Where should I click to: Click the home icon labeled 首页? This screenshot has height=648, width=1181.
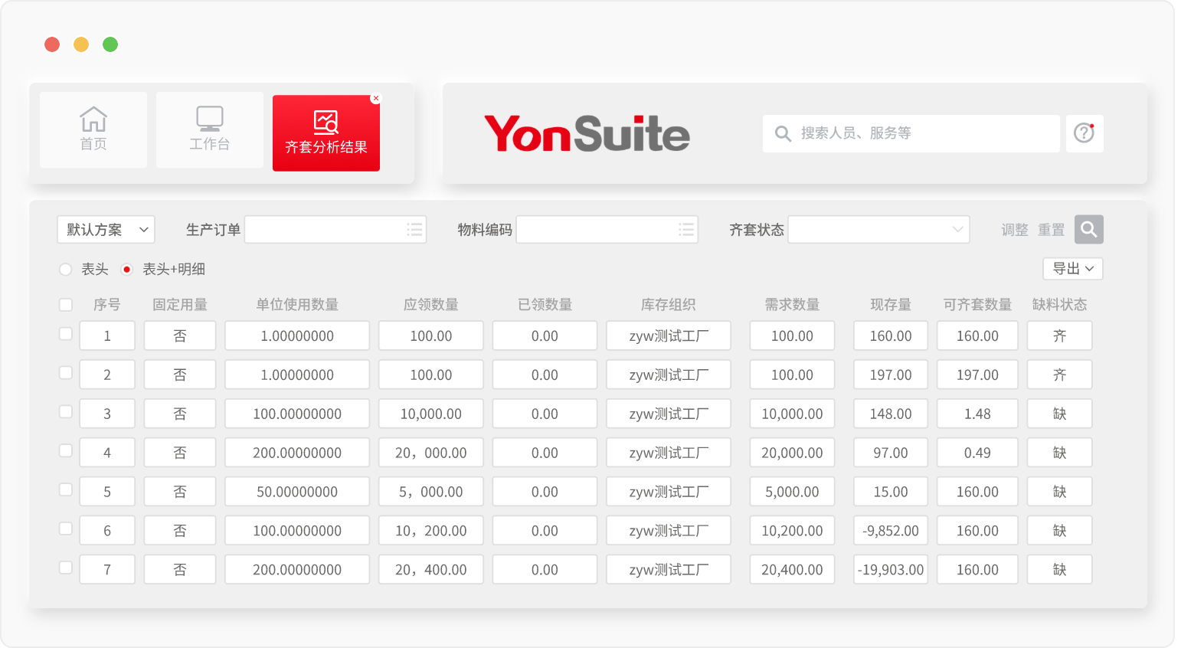tap(93, 119)
